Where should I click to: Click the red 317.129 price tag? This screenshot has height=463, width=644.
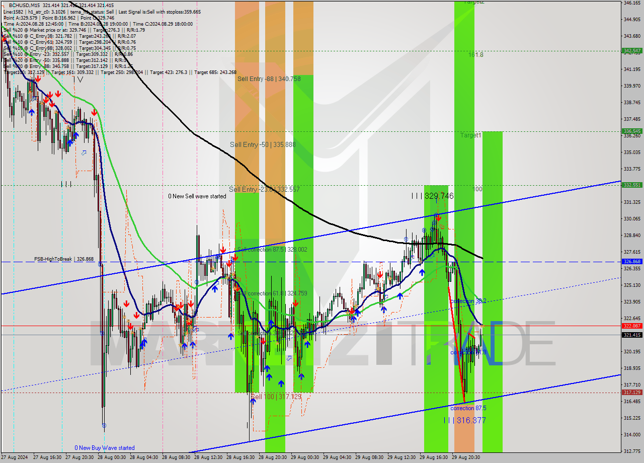click(x=632, y=393)
